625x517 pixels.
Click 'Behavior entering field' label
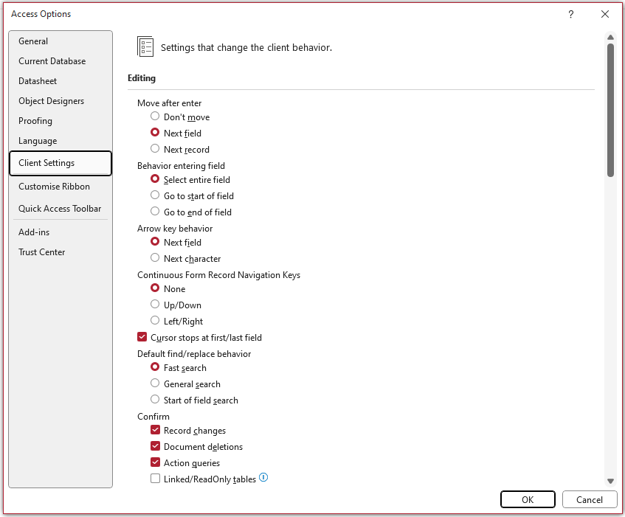coord(181,166)
